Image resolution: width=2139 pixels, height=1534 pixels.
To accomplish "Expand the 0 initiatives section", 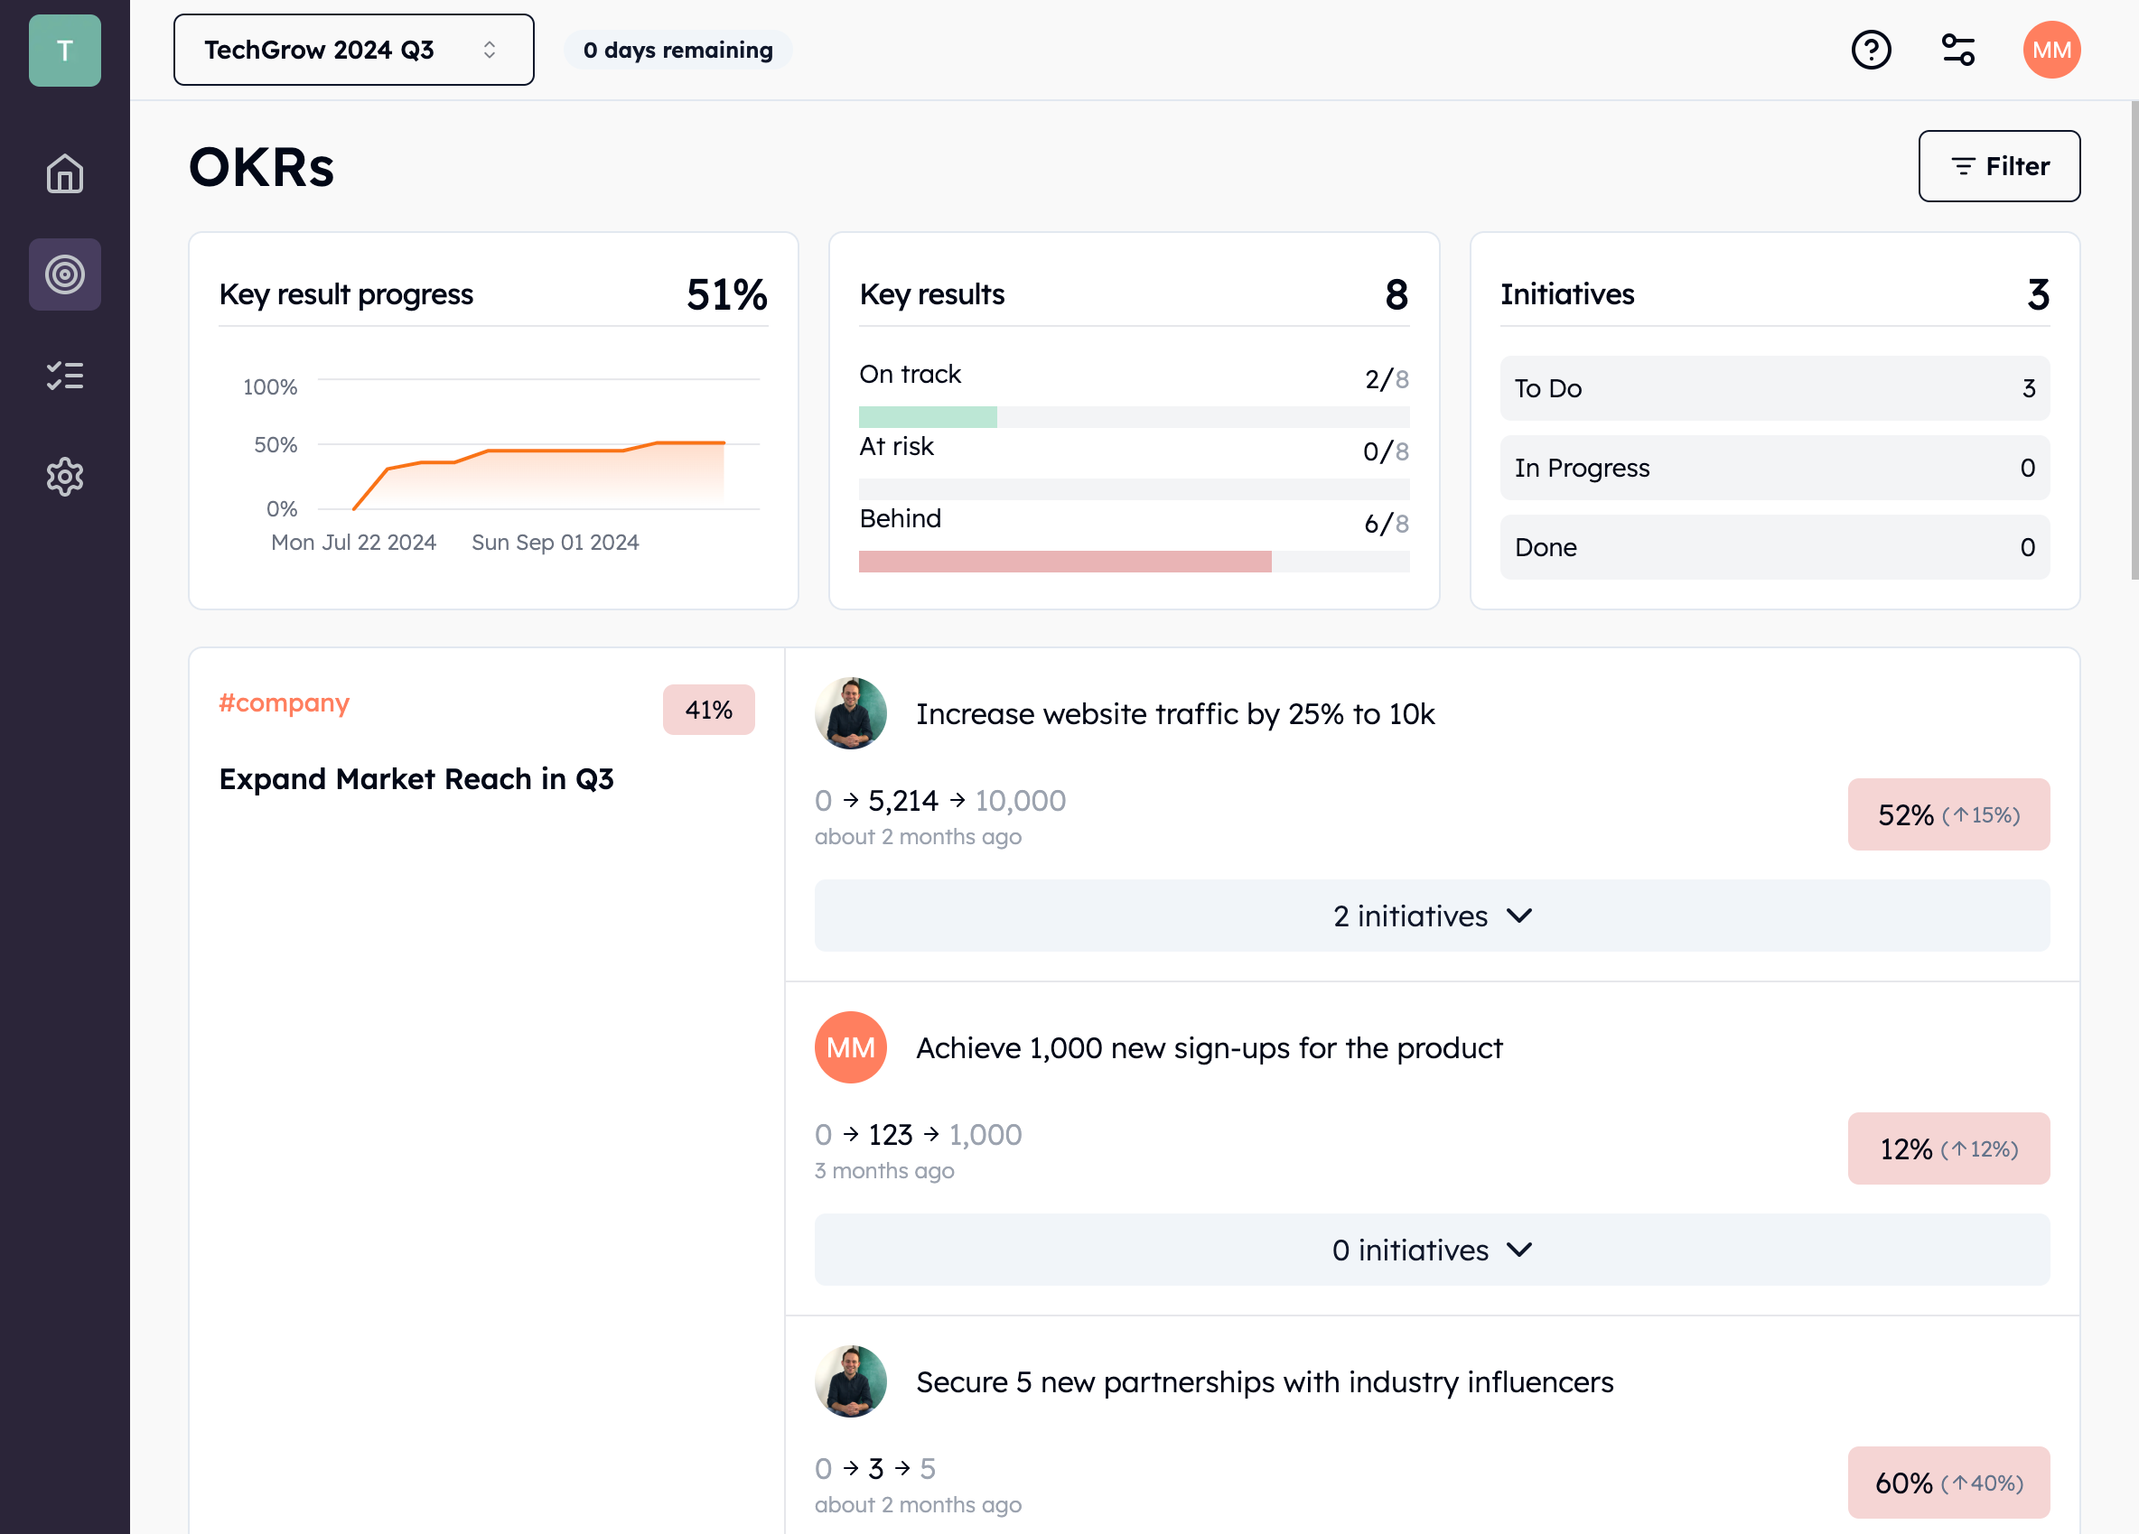I will click(x=1431, y=1250).
